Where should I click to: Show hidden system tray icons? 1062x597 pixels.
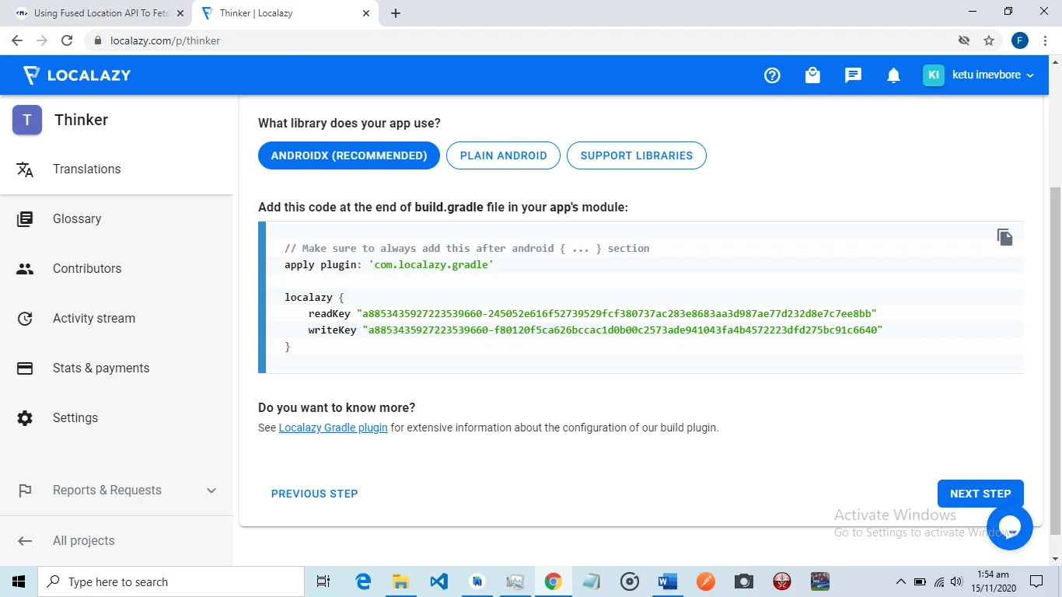coord(901,581)
